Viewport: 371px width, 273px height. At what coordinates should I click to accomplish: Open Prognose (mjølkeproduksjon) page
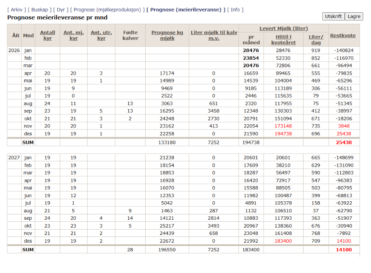click(x=107, y=10)
